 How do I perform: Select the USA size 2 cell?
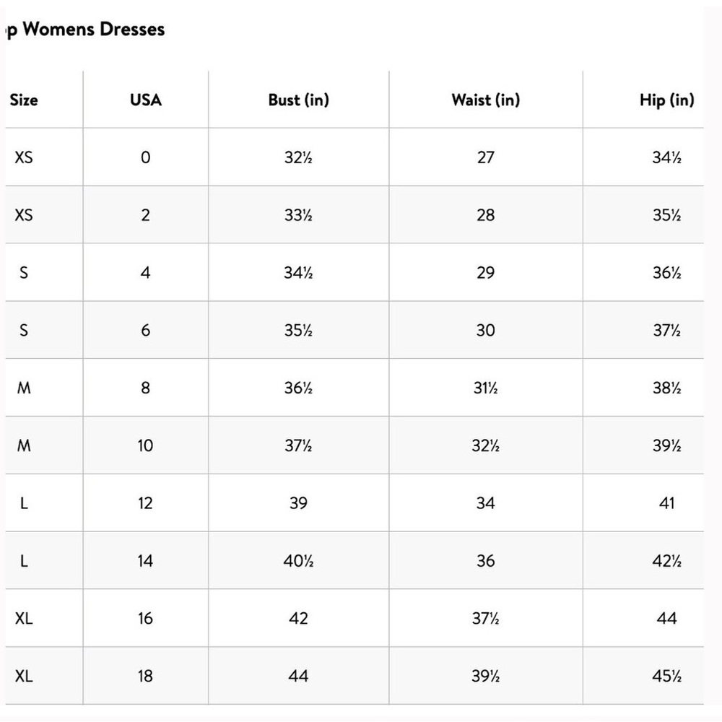point(146,215)
